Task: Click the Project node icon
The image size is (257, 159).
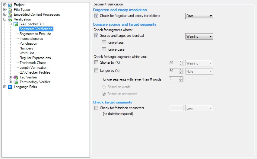Action: [x=10, y=5]
